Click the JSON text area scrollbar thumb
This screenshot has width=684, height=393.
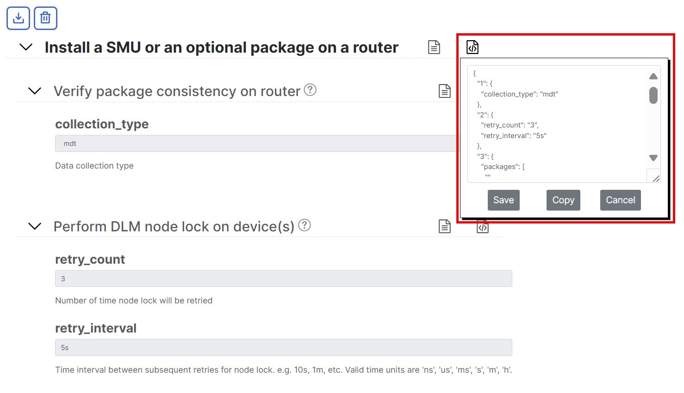pyautogui.click(x=653, y=95)
